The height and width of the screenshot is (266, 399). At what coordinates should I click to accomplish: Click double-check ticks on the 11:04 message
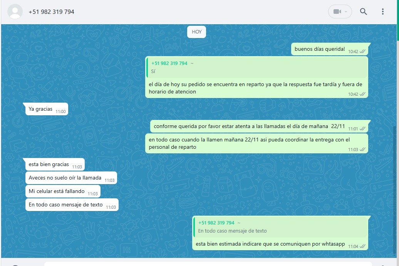(x=362, y=246)
